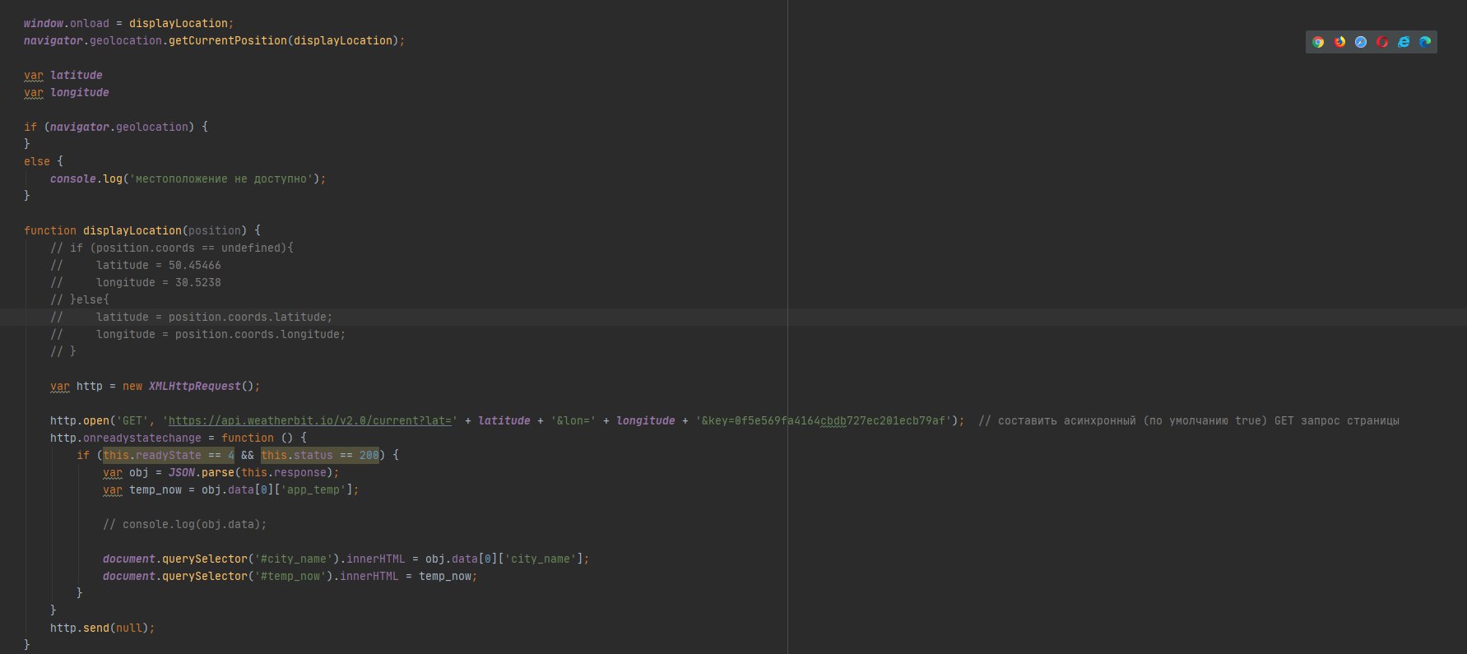Click the 'if' keyword before (navigator.geolocation)

pyautogui.click(x=30, y=127)
